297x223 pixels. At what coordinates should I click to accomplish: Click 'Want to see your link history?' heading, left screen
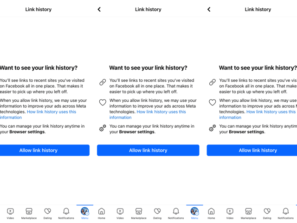coord(39,68)
